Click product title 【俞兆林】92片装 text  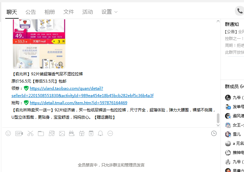tap(47, 74)
